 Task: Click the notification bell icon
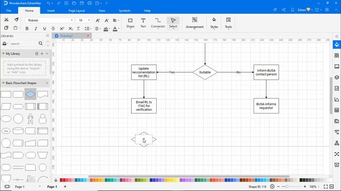click(x=293, y=10)
